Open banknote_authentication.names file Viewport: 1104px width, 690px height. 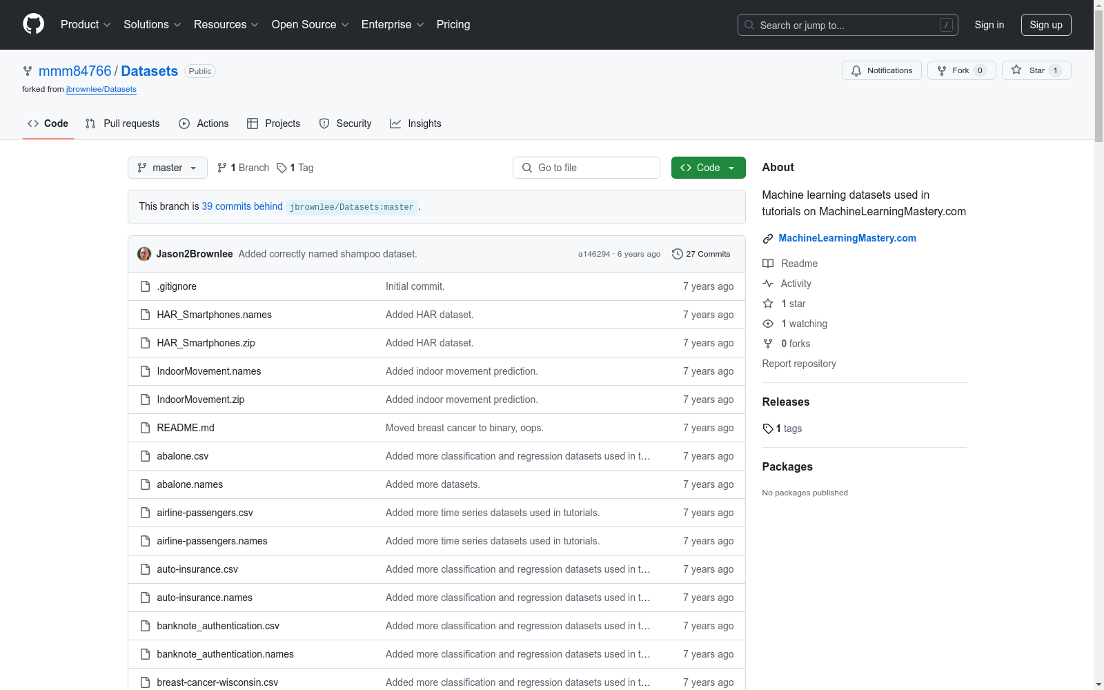[225, 654]
